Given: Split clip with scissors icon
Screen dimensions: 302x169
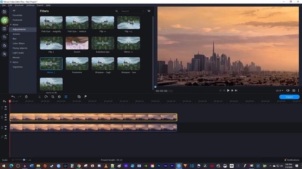Looking at the screenshot, I should (x=40, y=97).
